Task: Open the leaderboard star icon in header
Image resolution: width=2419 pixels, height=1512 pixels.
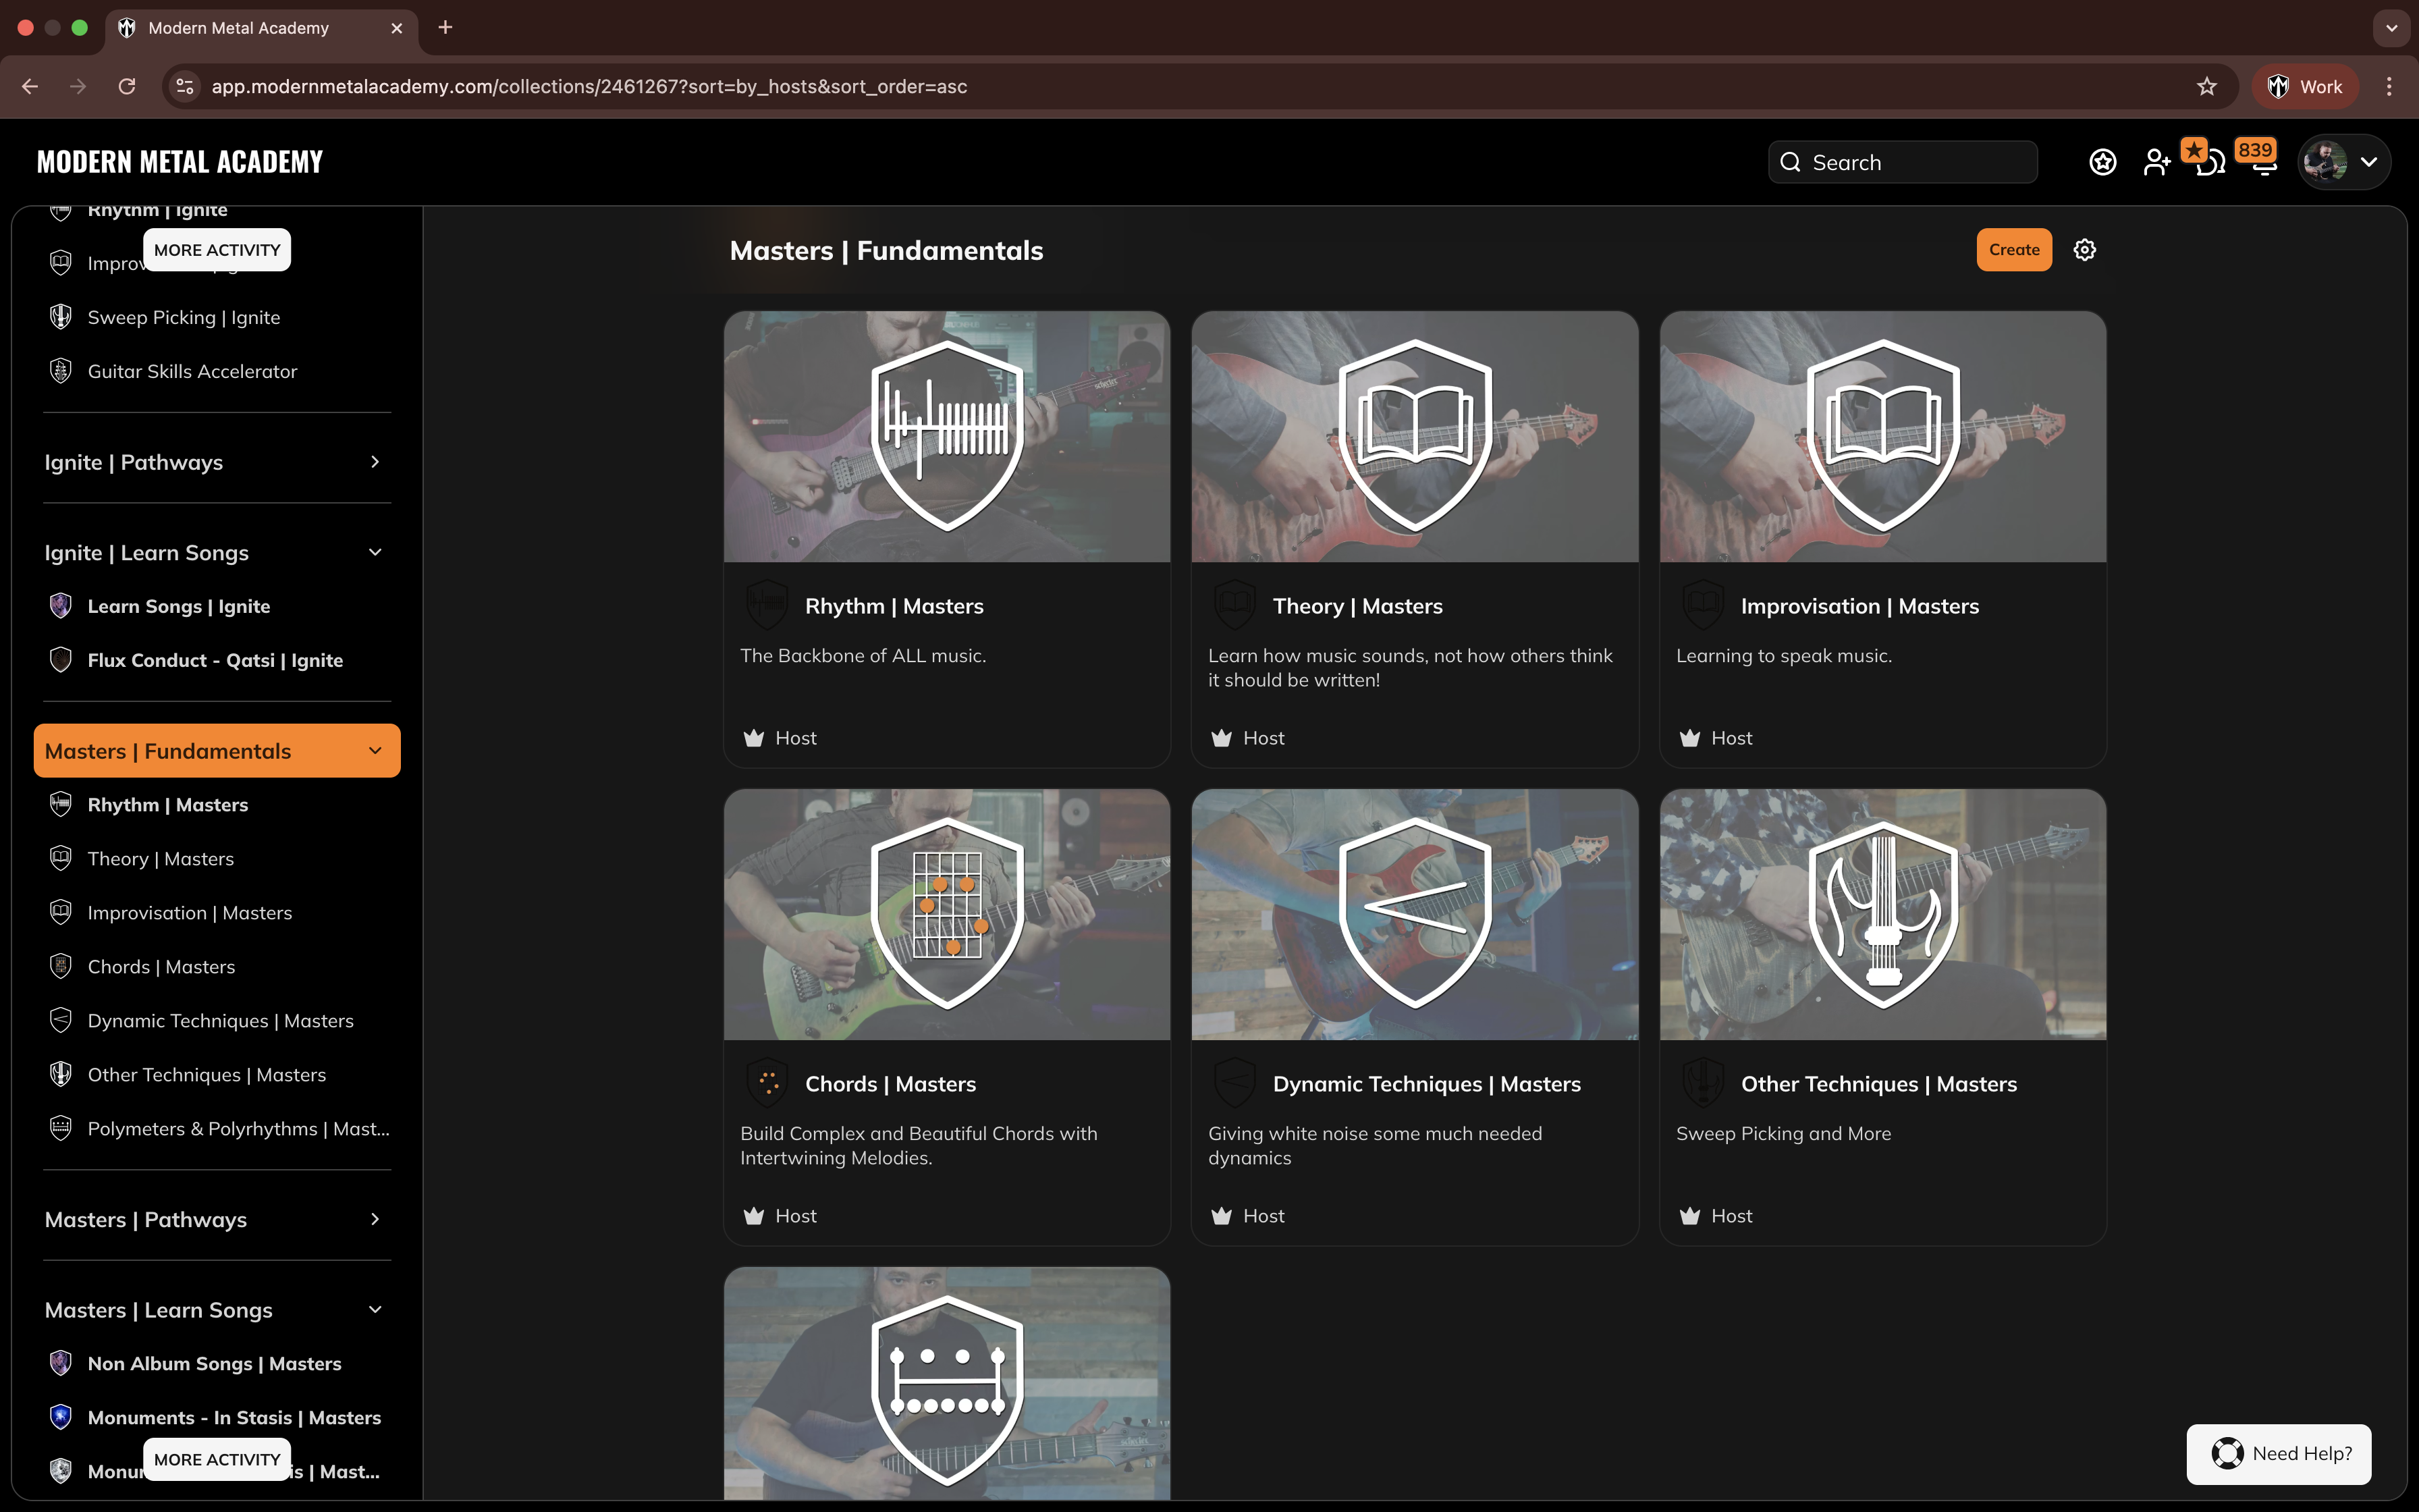Action: (x=2102, y=162)
